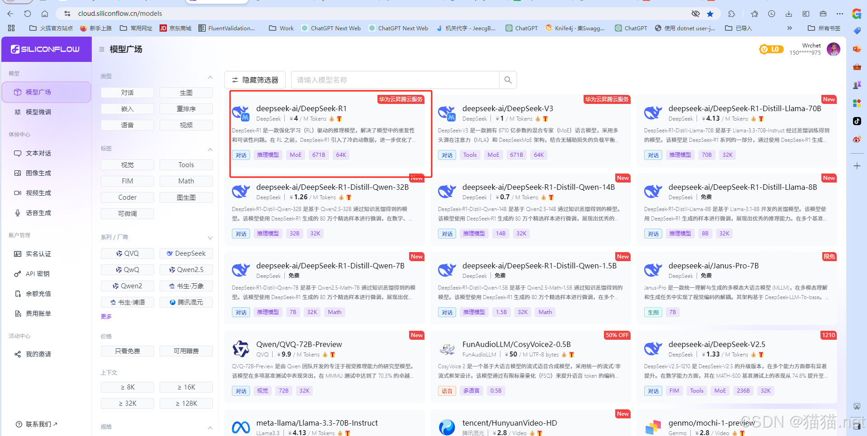Open browser three-dot settings menu
The height and width of the screenshot is (436, 867).
pos(840,14)
